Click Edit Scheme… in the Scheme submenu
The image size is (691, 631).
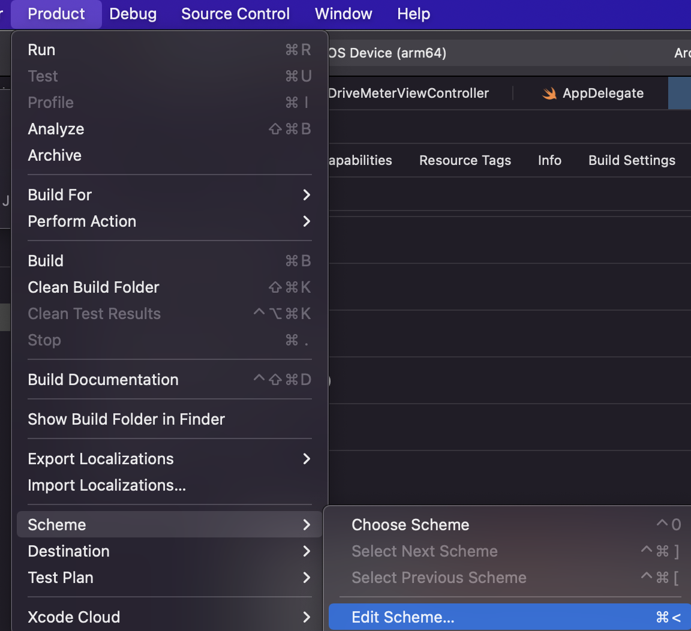[x=510, y=617]
